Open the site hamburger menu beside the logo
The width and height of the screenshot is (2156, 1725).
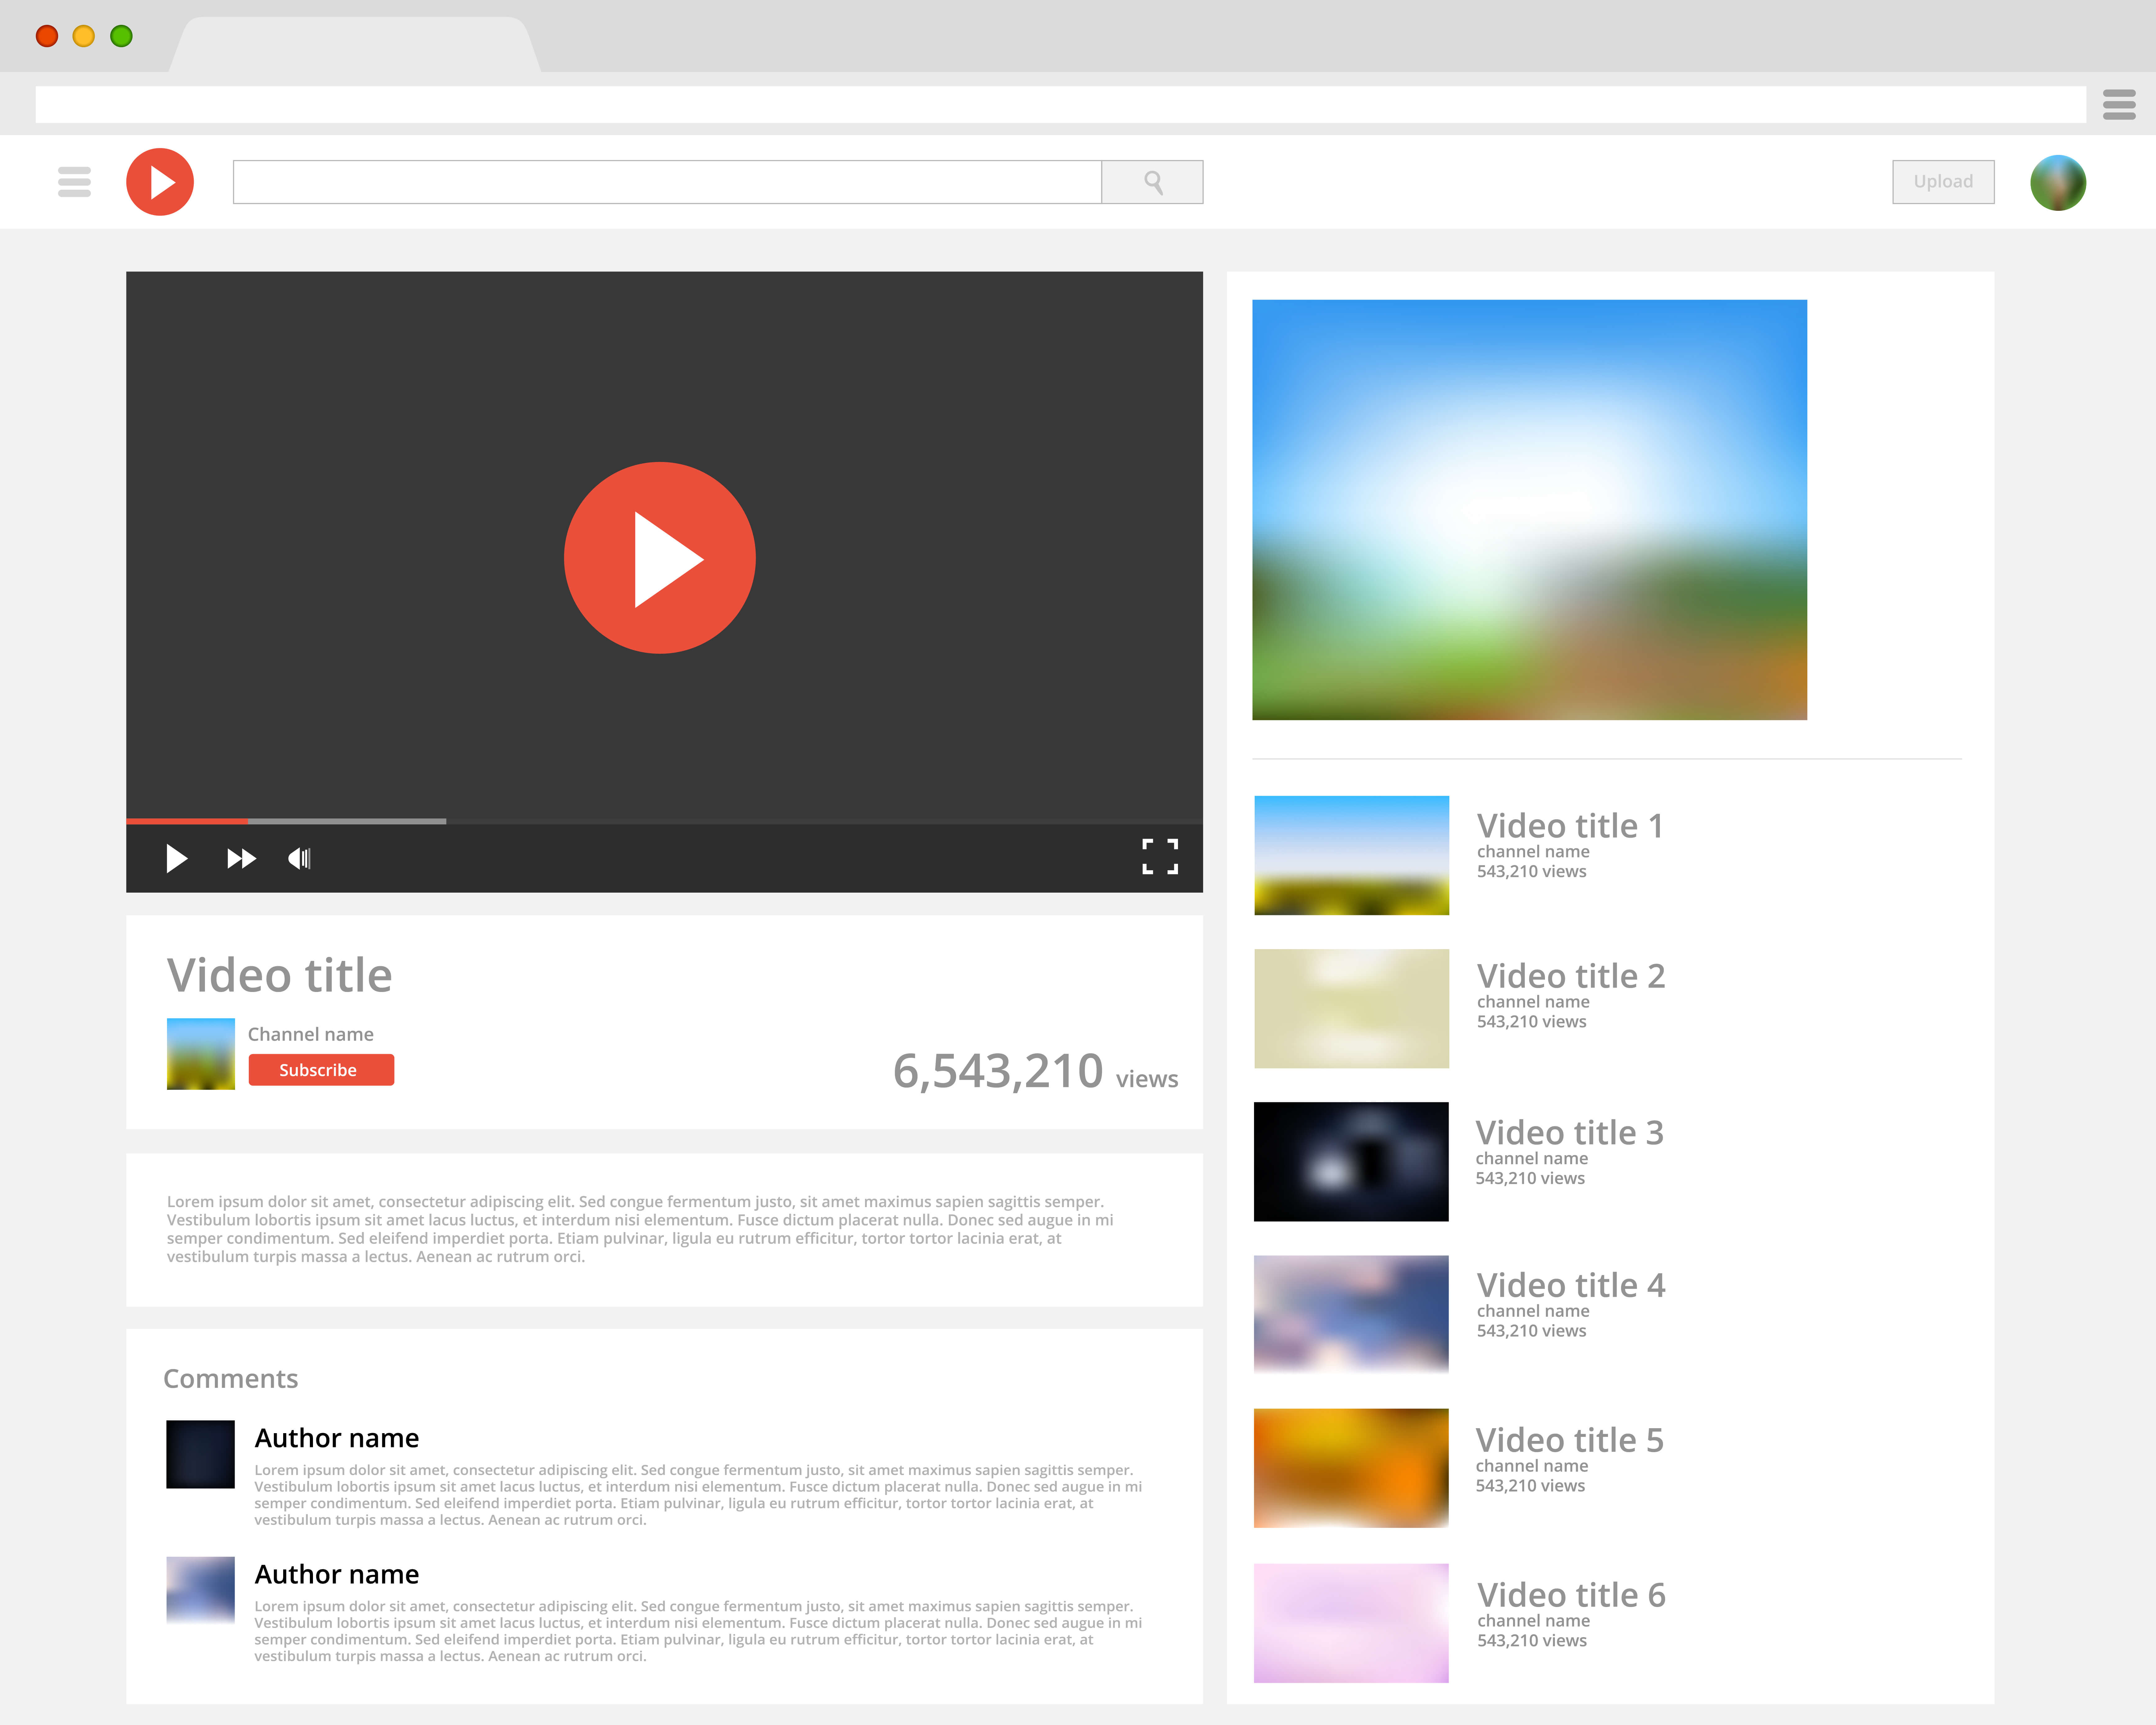point(74,182)
